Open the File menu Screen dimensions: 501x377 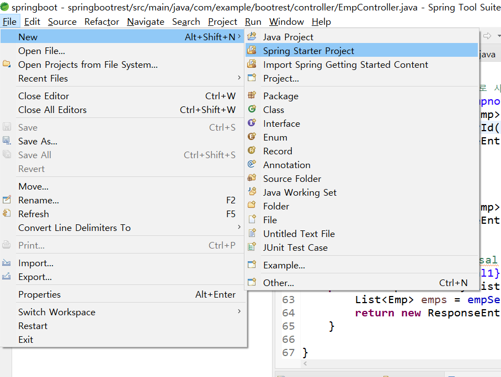(9, 21)
